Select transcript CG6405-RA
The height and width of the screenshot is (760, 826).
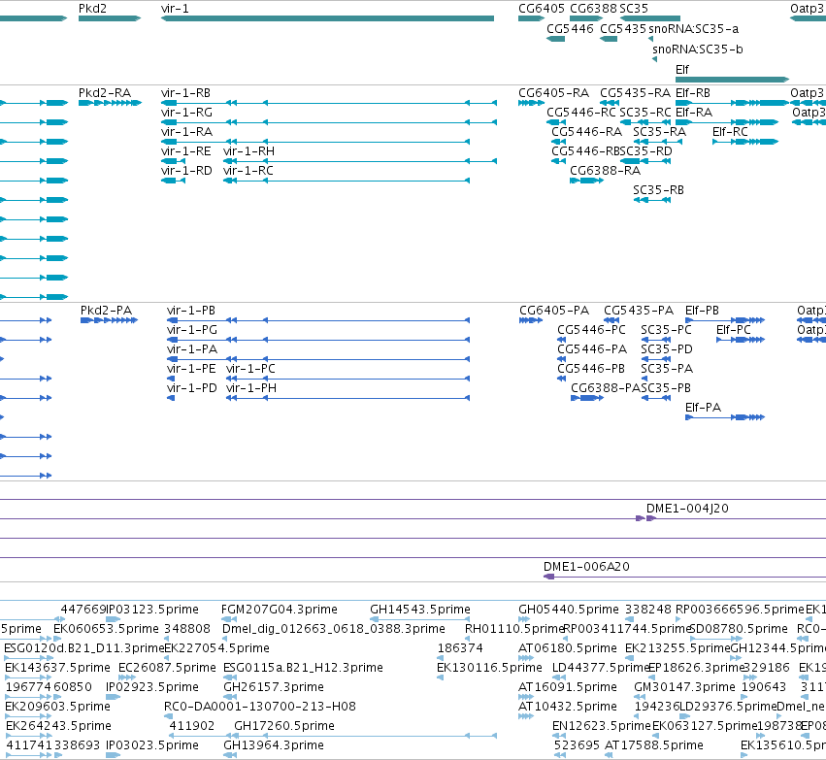click(553, 93)
